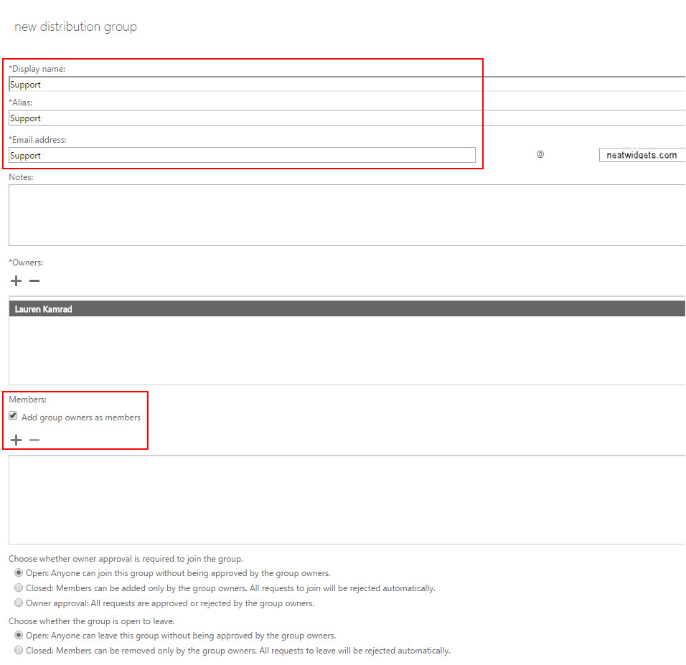The height and width of the screenshot is (665, 686).
Task: Choose Owner approval for join requests
Action: [19, 603]
